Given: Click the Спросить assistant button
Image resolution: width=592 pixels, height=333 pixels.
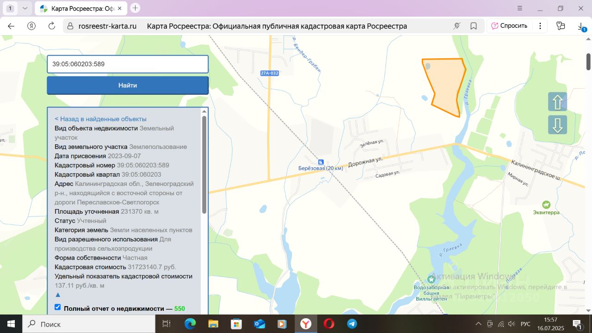Looking at the screenshot, I should pyautogui.click(x=509, y=26).
